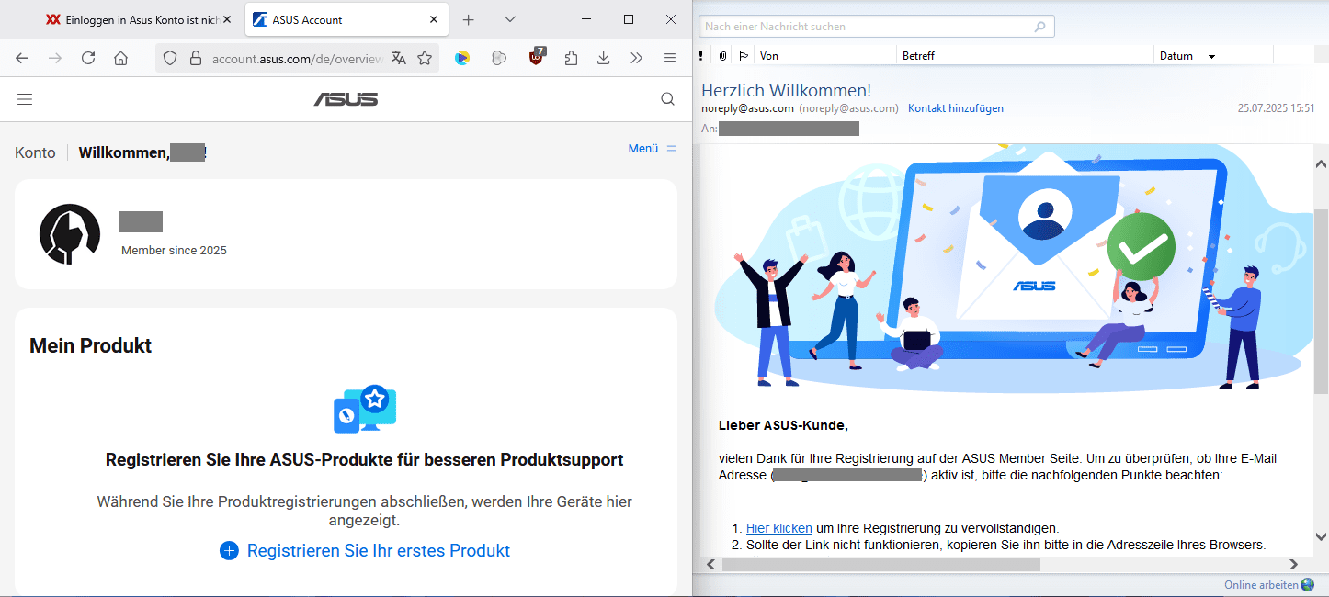
Task: Reload the ASUS account page
Action: tap(88, 58)
